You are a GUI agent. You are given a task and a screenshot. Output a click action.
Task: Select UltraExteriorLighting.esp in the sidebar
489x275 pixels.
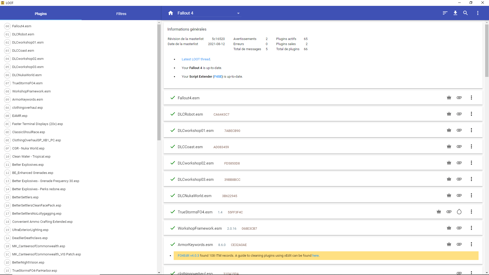(x=79, y=230)
